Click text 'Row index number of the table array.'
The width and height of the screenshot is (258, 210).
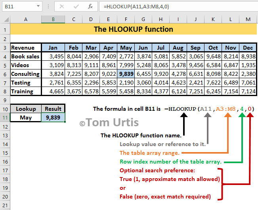pos(171,162)
